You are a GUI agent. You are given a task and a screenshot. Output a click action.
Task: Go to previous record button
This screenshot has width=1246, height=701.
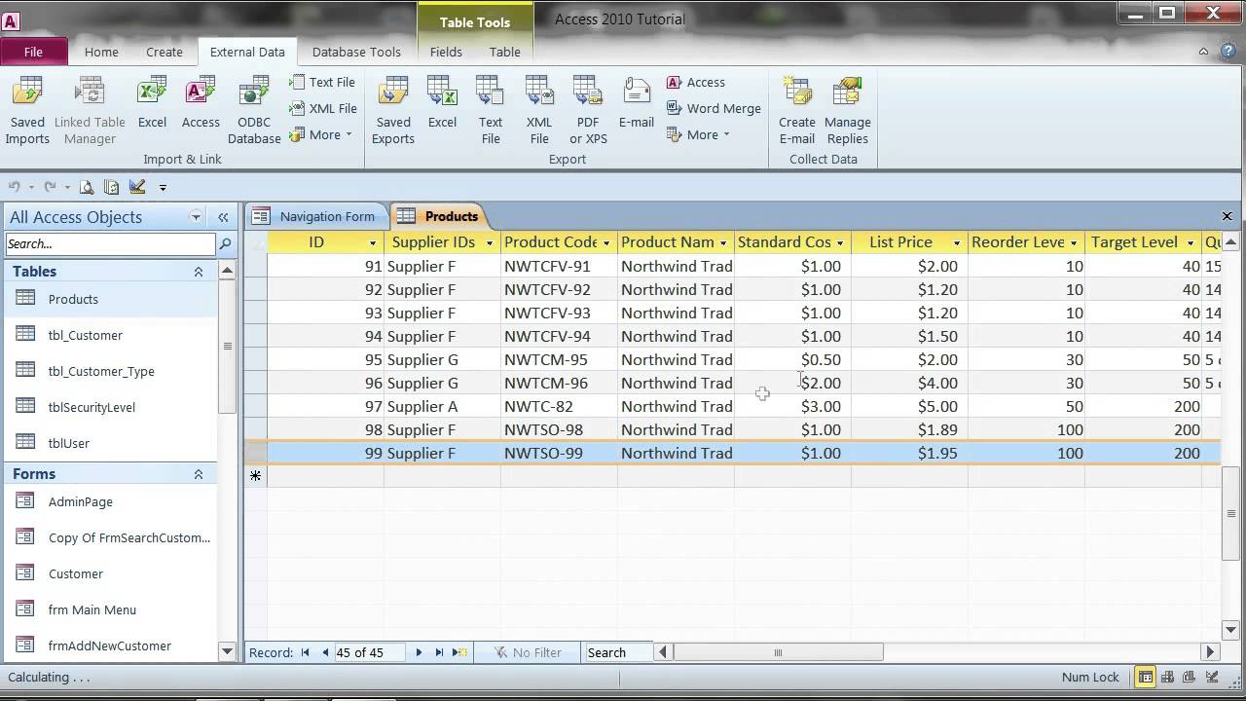325,652
